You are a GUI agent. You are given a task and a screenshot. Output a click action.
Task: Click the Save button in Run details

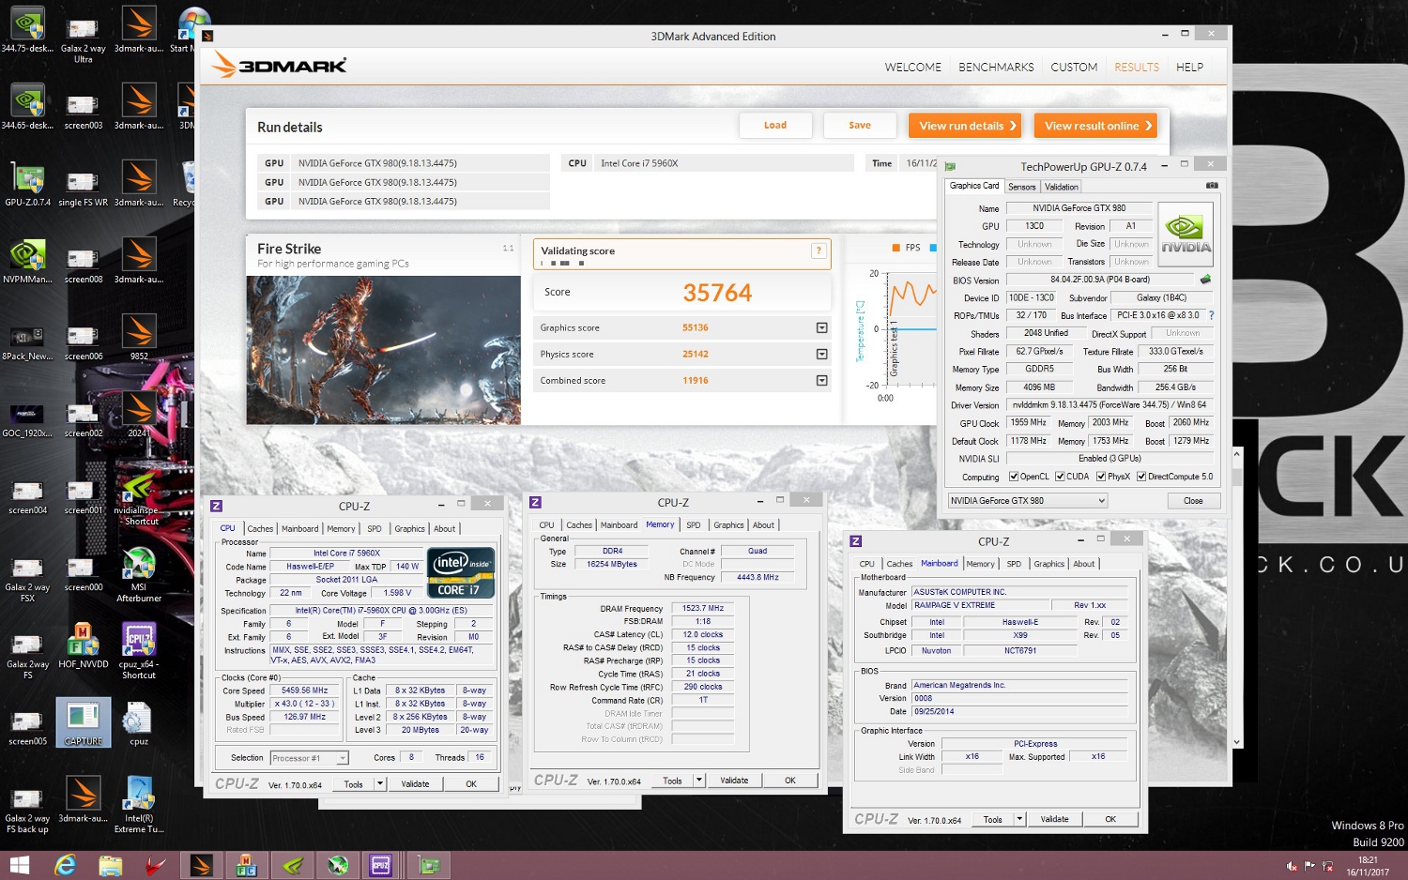[860, 126]
